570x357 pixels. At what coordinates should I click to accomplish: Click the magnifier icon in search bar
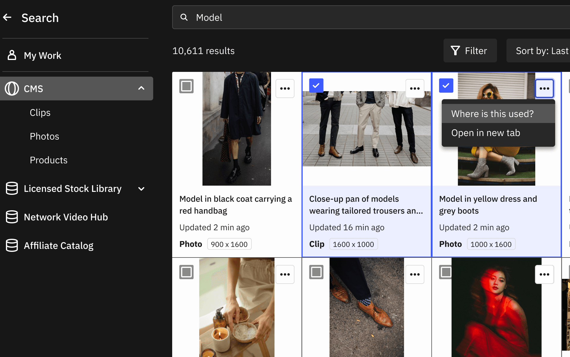pos(184,18)
